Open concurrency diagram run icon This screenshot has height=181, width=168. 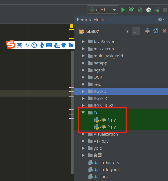(157, 10)
